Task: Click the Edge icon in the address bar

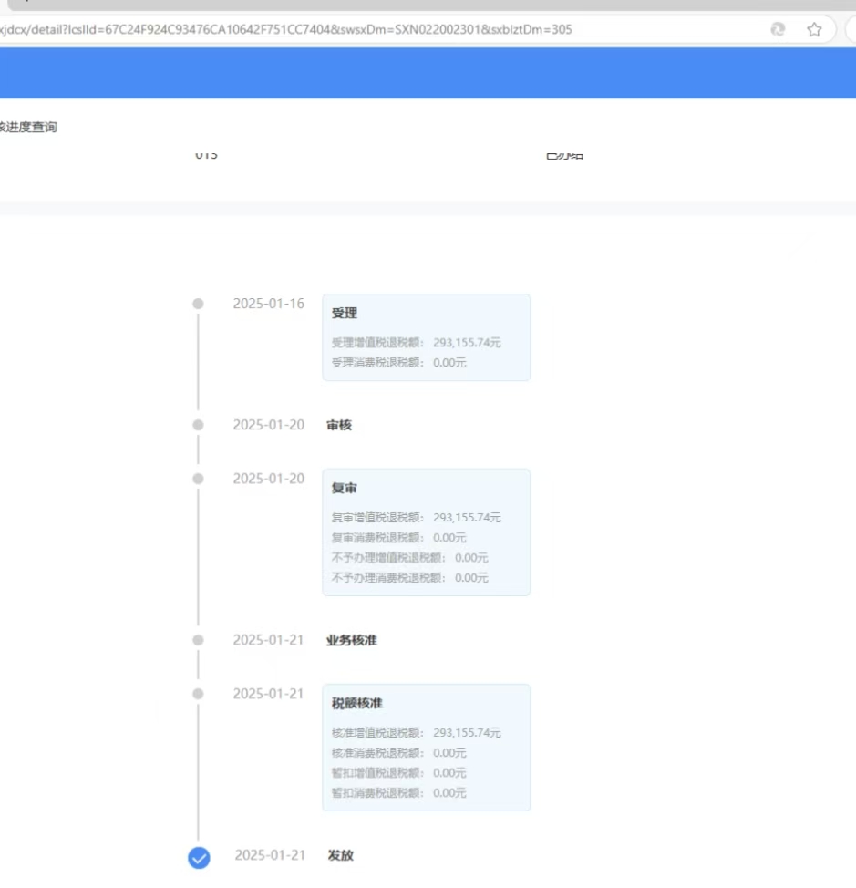Action: tap(778, 29)
